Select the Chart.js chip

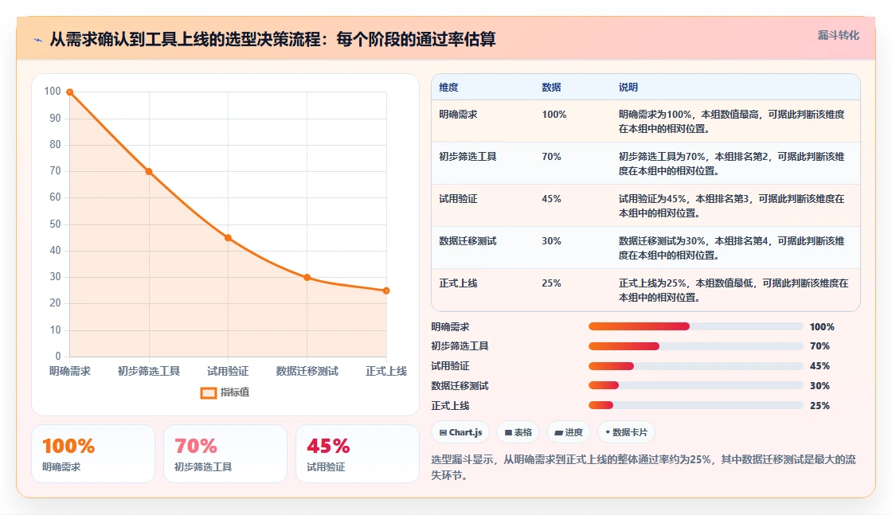pyautogui.click(x=461, y=432)
